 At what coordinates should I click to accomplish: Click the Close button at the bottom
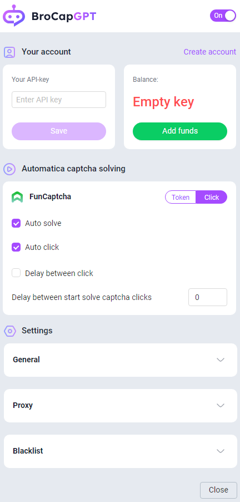point(218,490)
